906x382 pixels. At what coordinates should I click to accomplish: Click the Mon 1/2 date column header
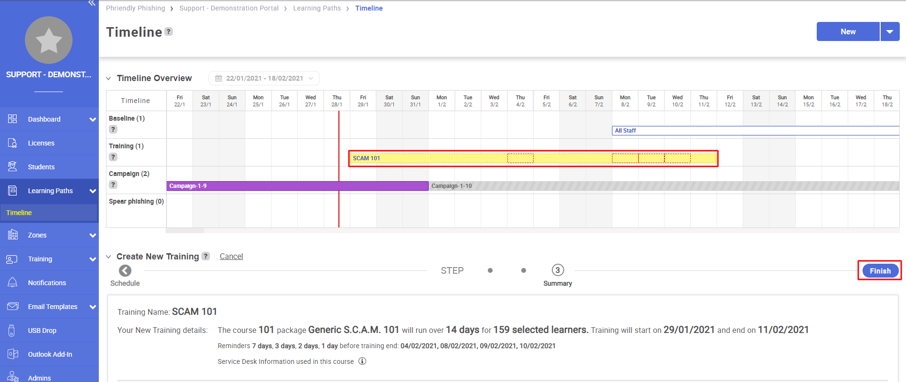[442, 101]
